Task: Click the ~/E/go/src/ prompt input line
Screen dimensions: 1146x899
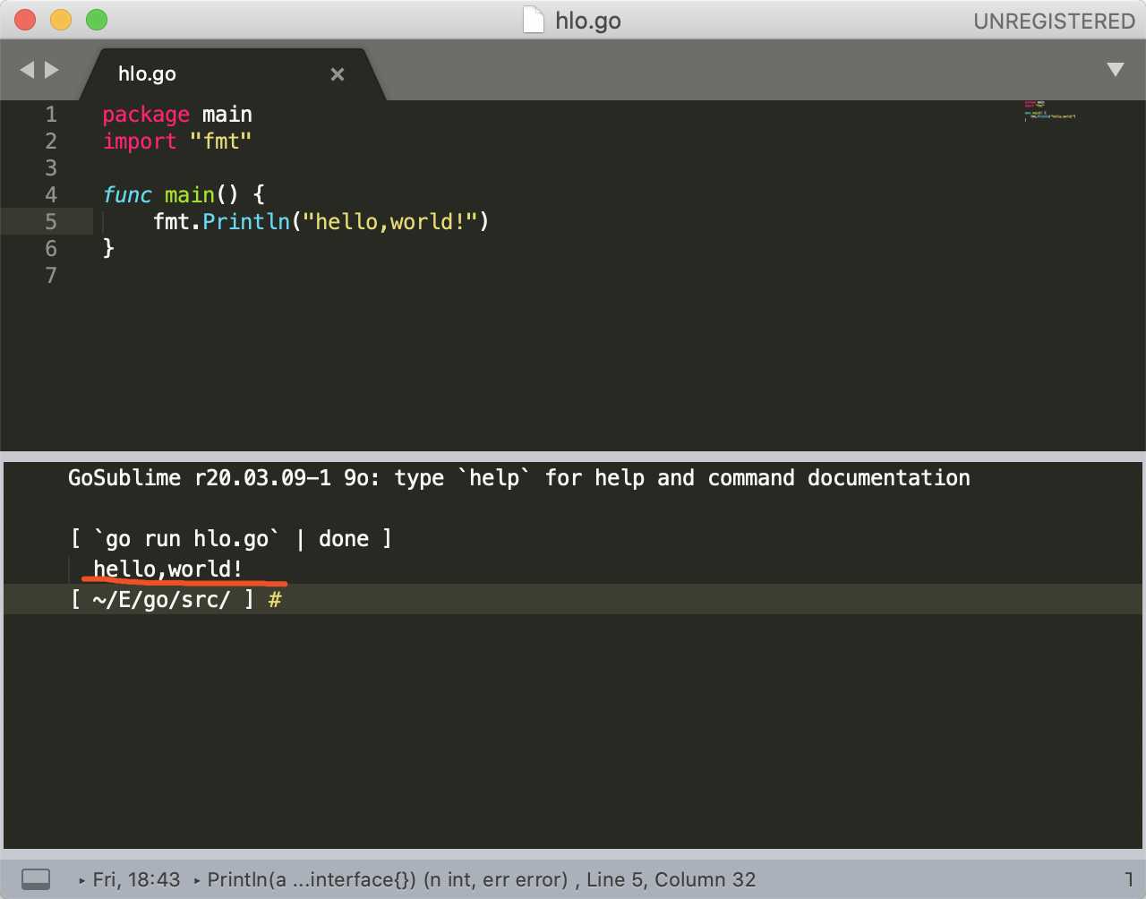Action: pos(573,599)
